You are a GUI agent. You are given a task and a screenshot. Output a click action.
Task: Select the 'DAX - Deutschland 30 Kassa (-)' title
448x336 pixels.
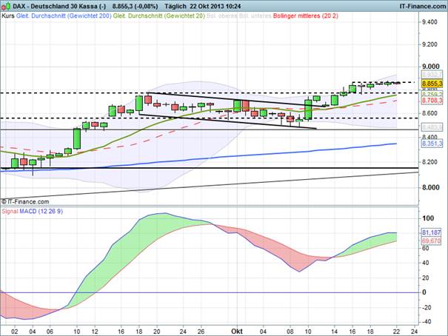(60, 6)
